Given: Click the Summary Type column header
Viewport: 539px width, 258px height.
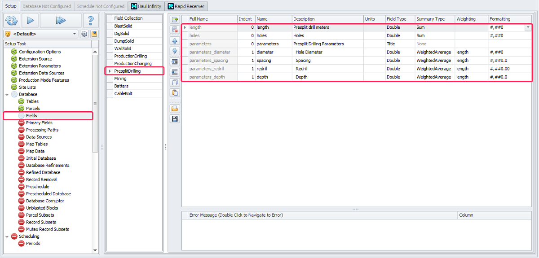Looking at the screenshot, I should [434, 19].
